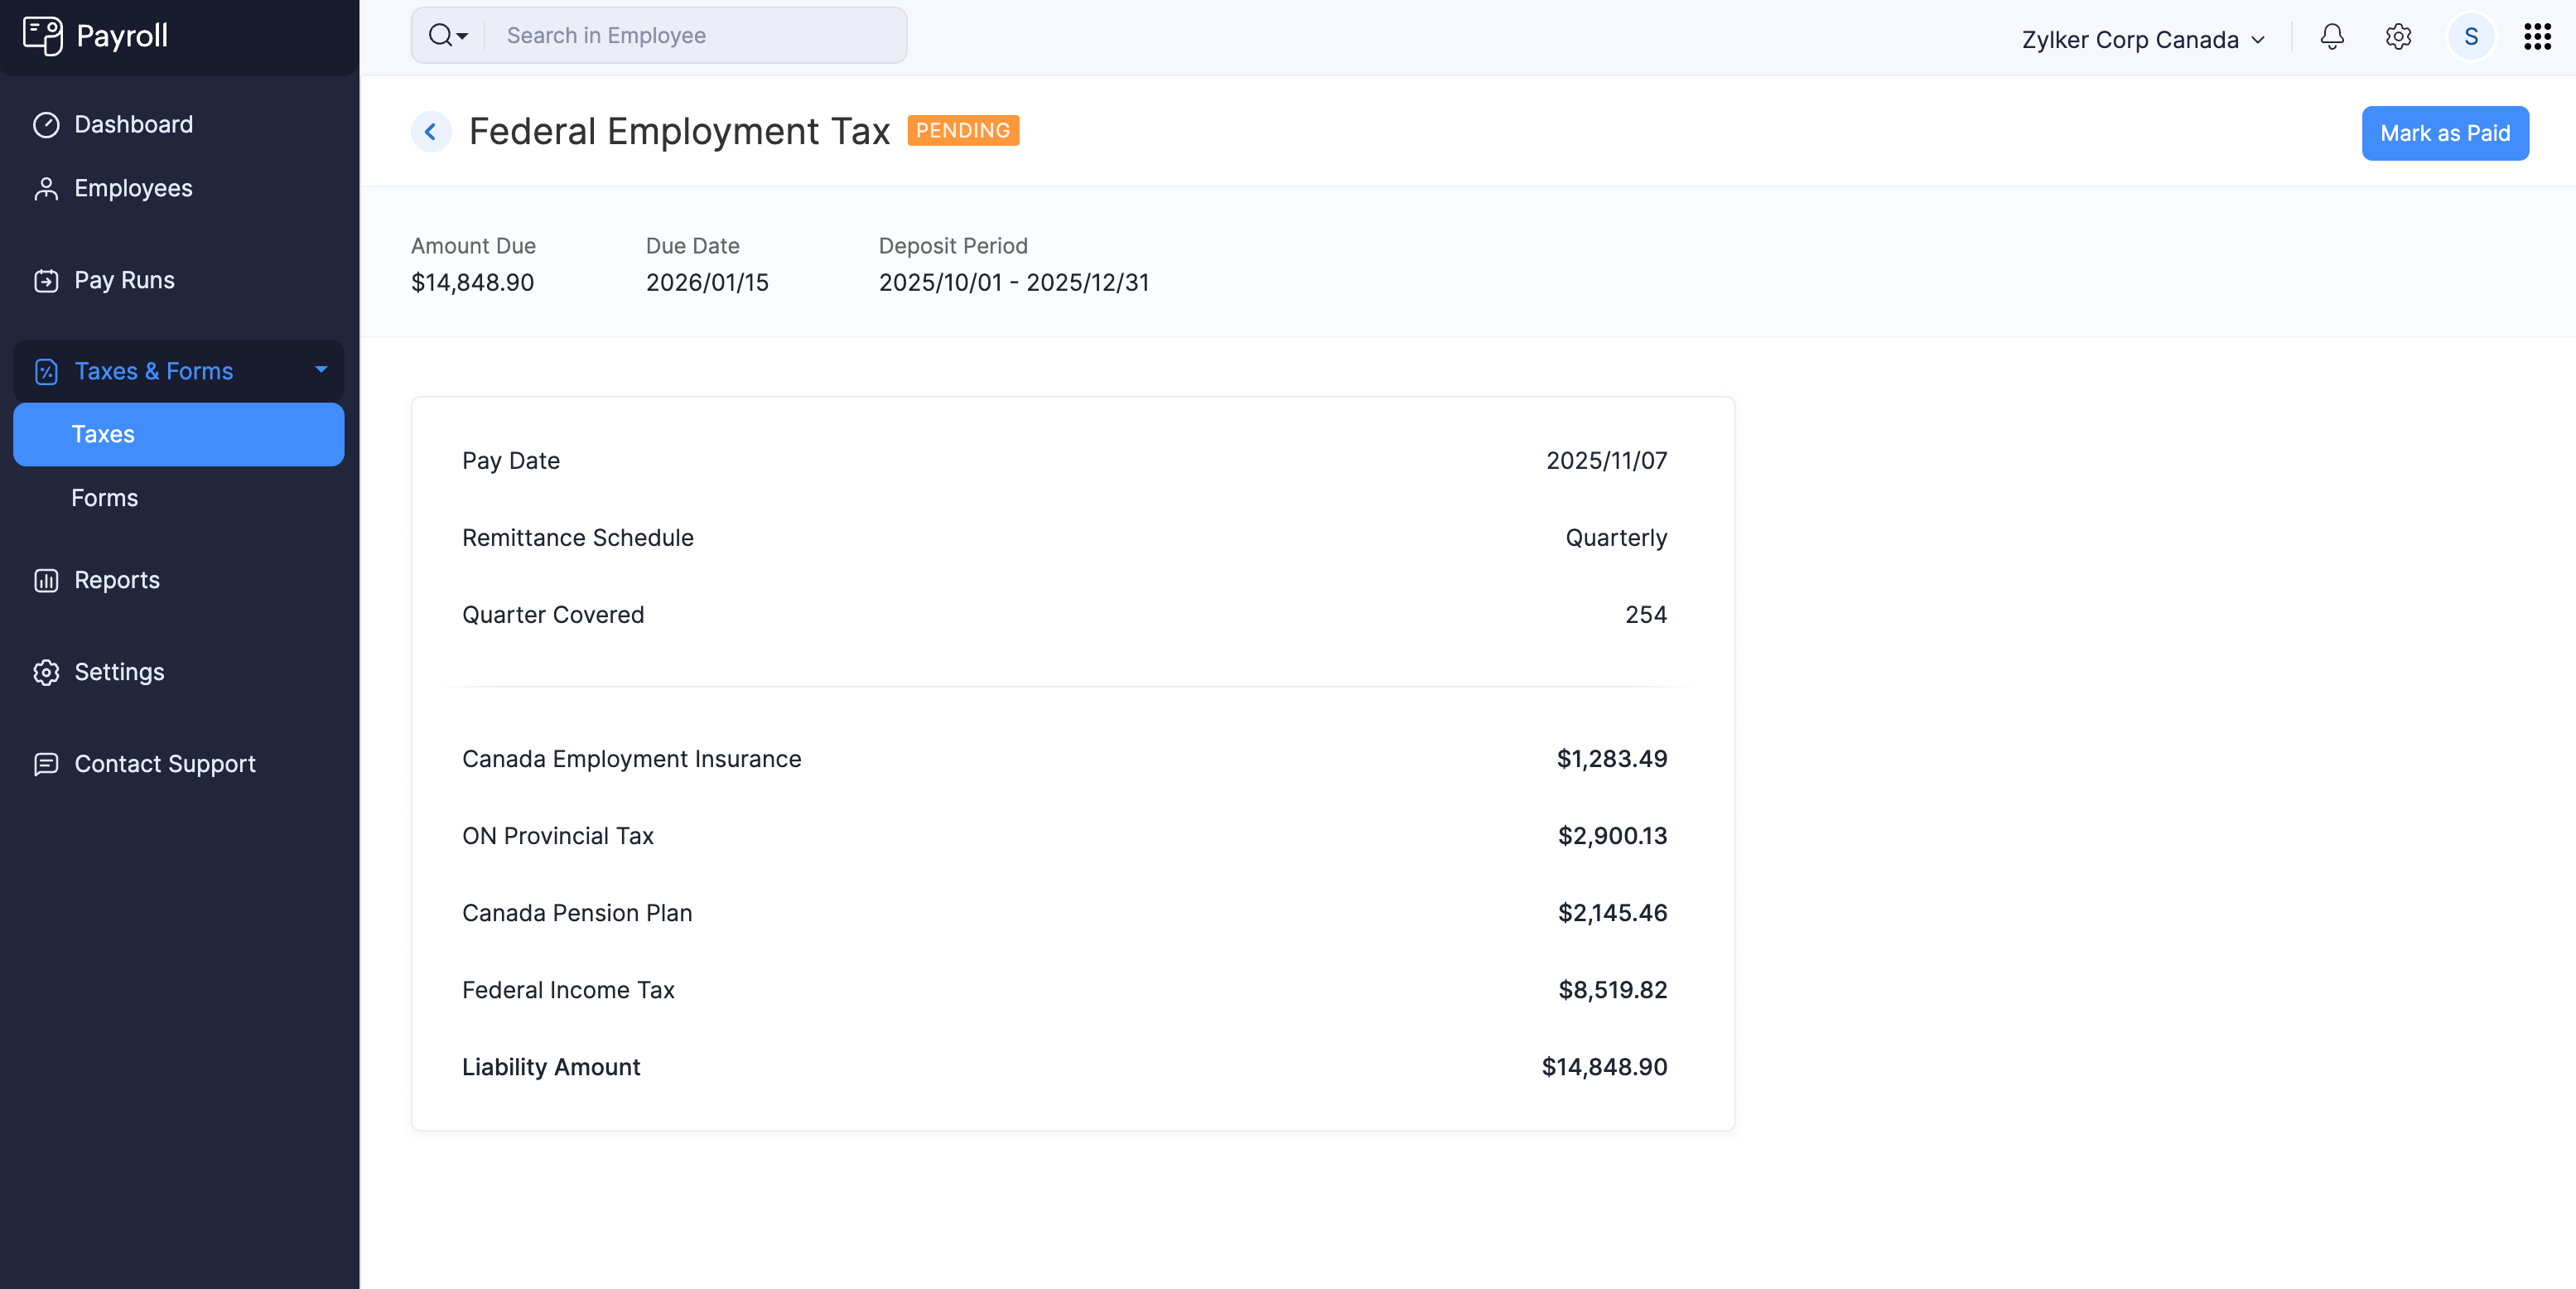
Task: Select the Employees sidebar icon
Action: 47,187
